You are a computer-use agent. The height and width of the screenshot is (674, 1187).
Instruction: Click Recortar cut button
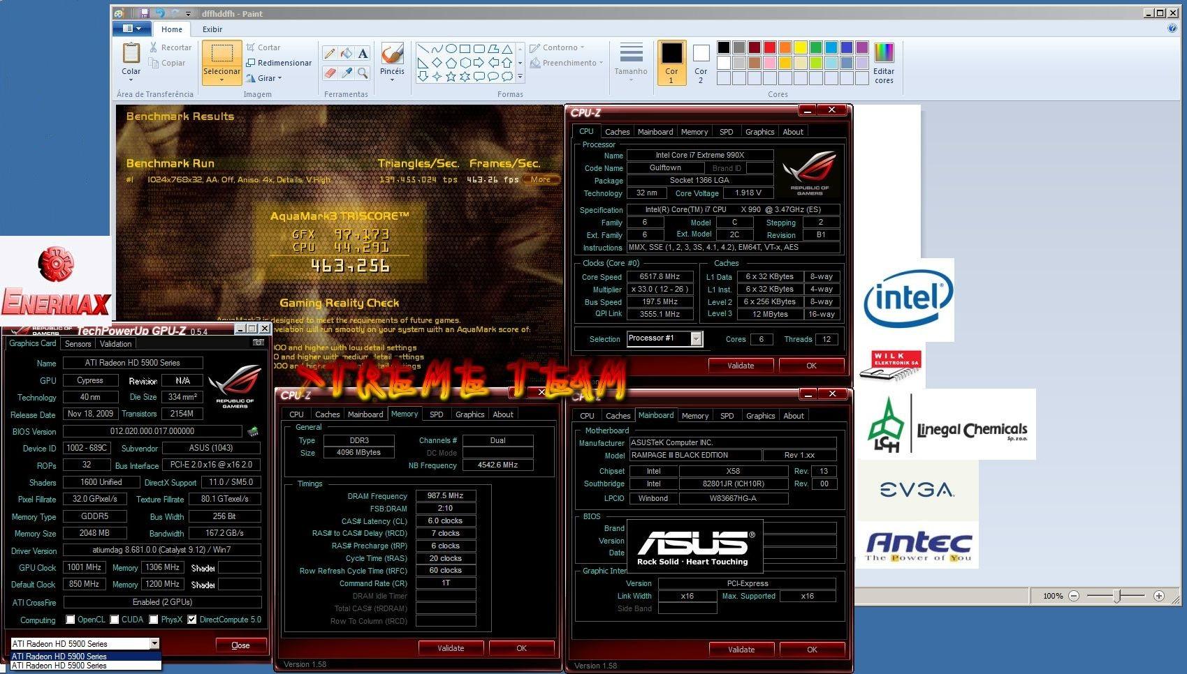(170, 47)
